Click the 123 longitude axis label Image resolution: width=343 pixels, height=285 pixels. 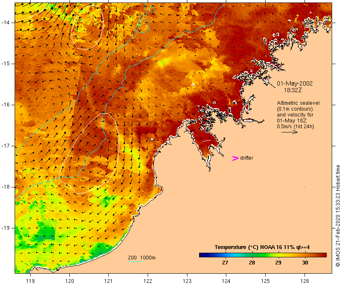point(187,281)
